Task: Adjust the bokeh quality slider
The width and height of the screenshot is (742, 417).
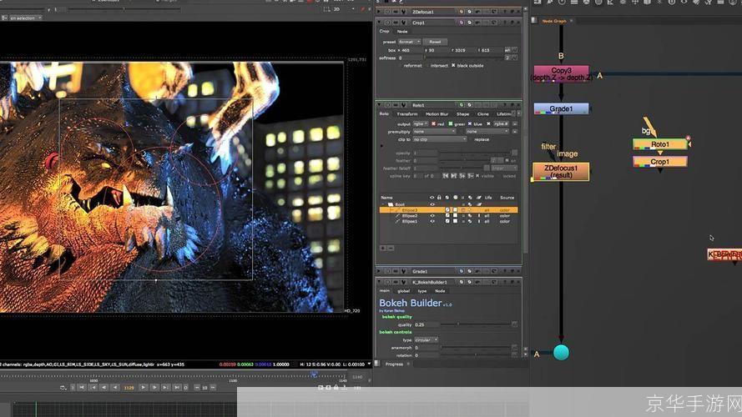Action: [x=476, y=324]
